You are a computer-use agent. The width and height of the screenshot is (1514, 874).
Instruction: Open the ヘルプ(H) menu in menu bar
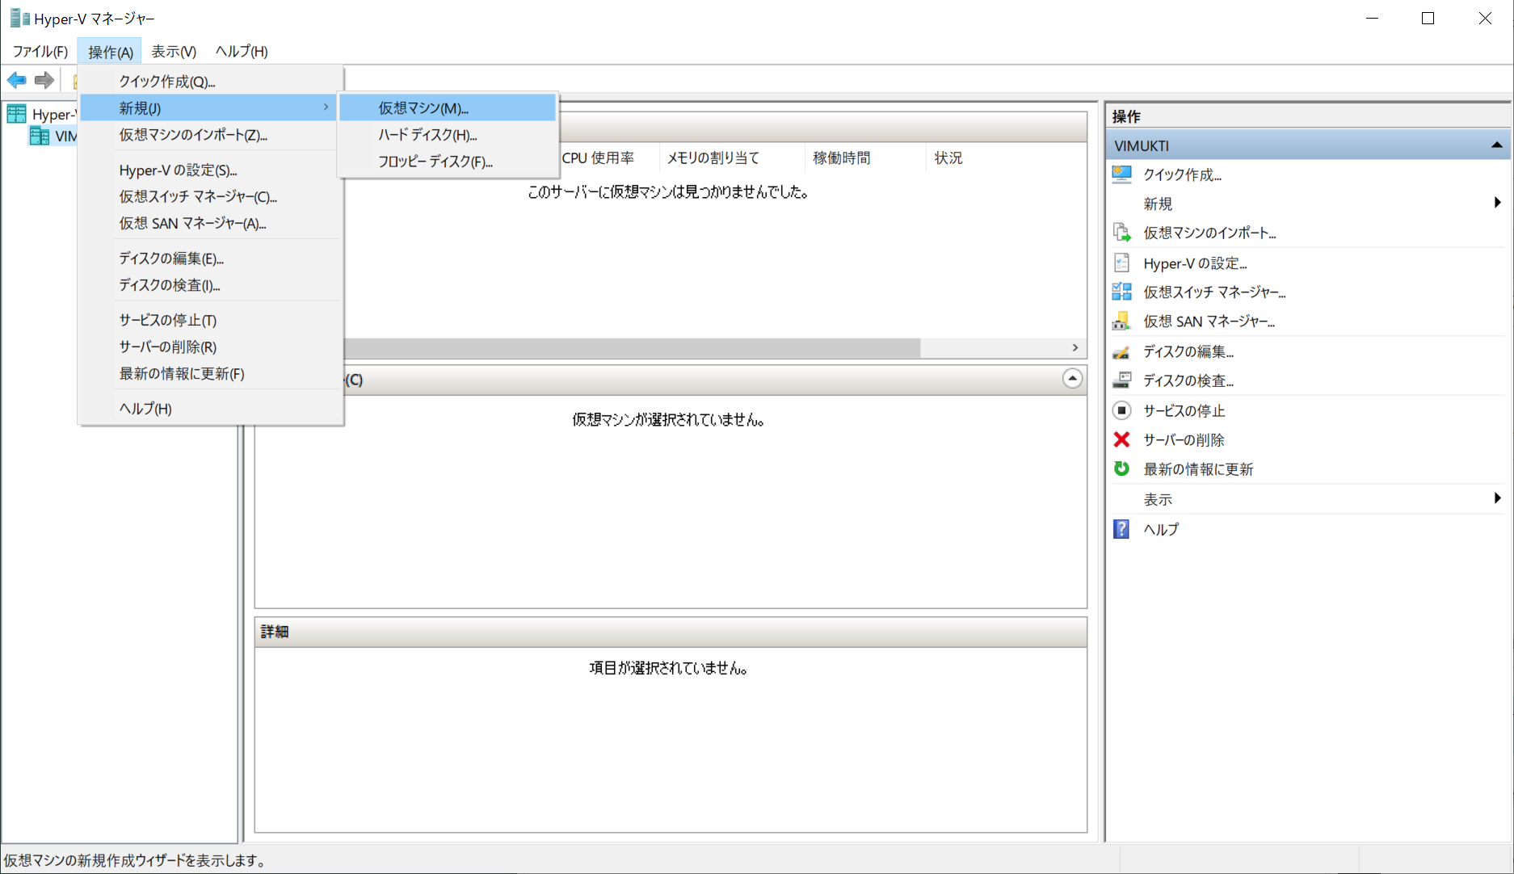242,51
